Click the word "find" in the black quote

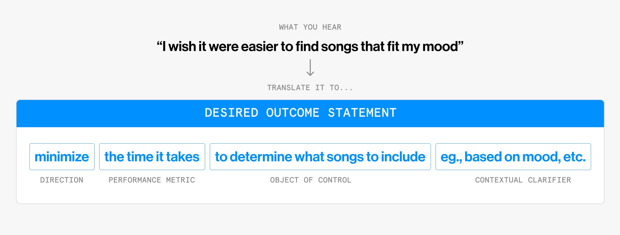tap(307, 47)
